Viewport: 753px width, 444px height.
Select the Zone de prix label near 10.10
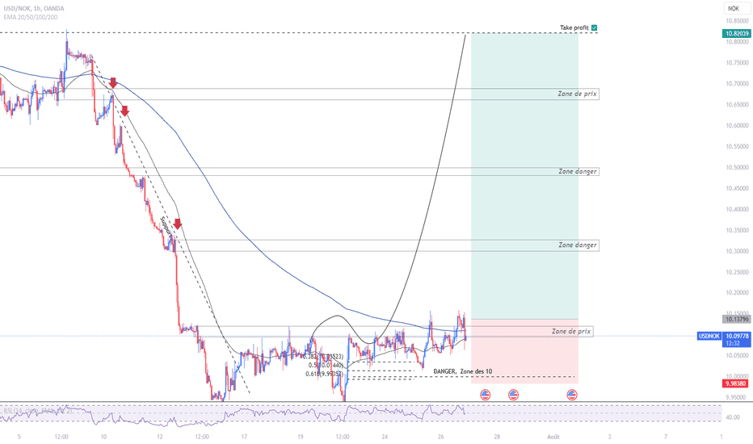click(x=571, y=331)
